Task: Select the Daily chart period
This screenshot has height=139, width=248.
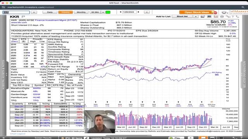Action: coord(50,12)
